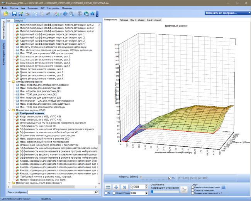The image size is (251, 201).
Task: Open the blue diamond info icon
Action: click(x=65, y=14)
